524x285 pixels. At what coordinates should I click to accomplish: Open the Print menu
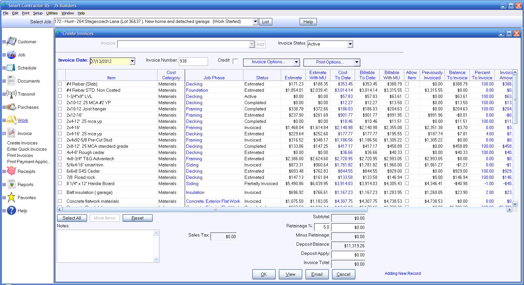[x=26, y=13]
